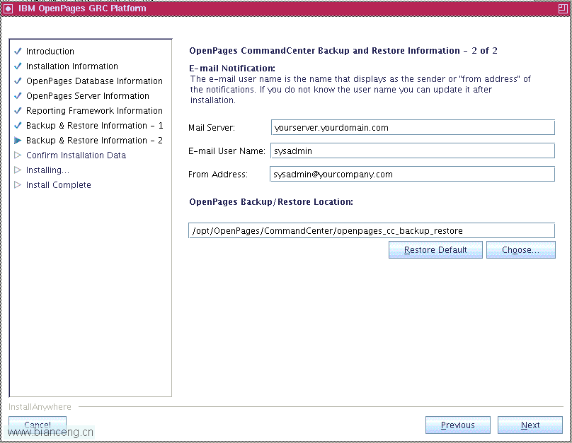Open the Choose... folder browser
Viewport: 572px width, 443px height.
tap(520, 249)
